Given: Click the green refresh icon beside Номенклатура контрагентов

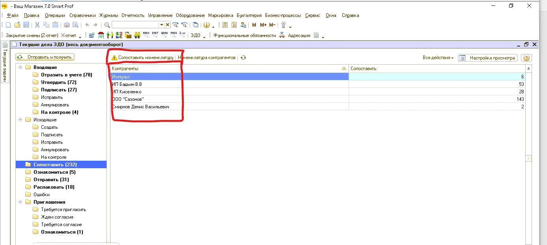Looking at the screenshot, I should 243,58.
